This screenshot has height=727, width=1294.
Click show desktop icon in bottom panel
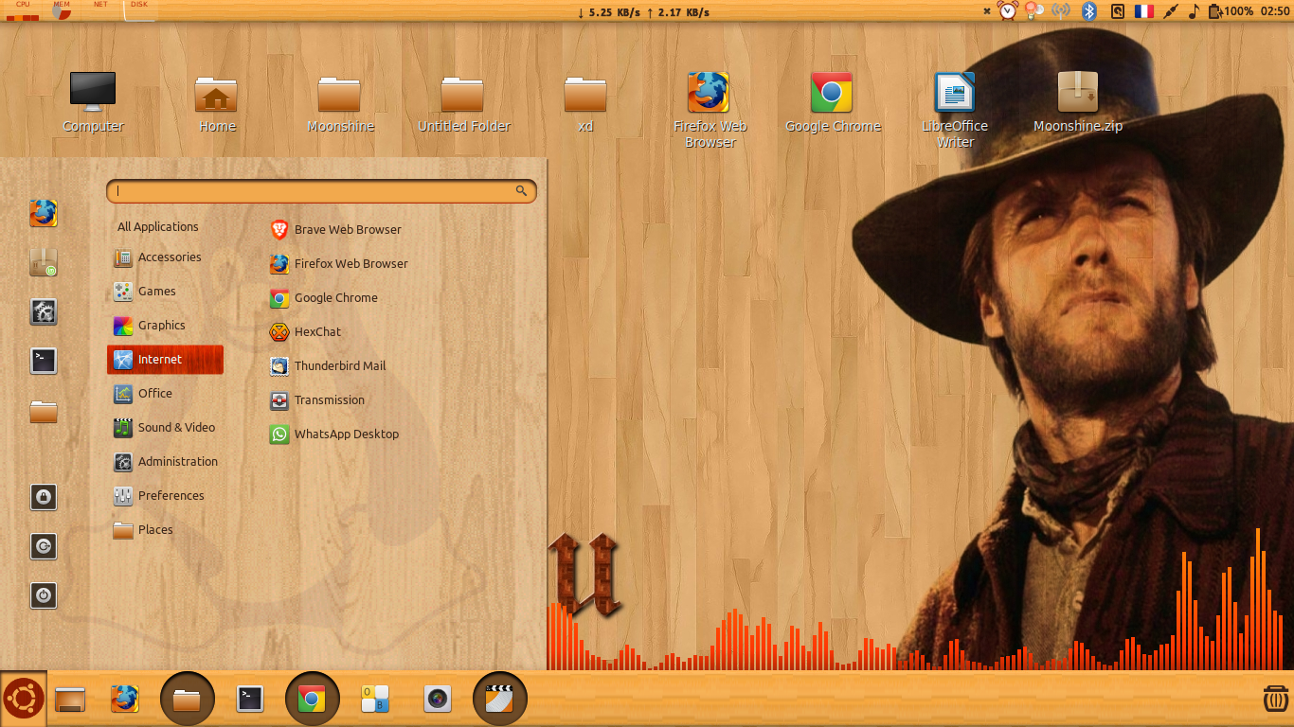tap(70, 700)
